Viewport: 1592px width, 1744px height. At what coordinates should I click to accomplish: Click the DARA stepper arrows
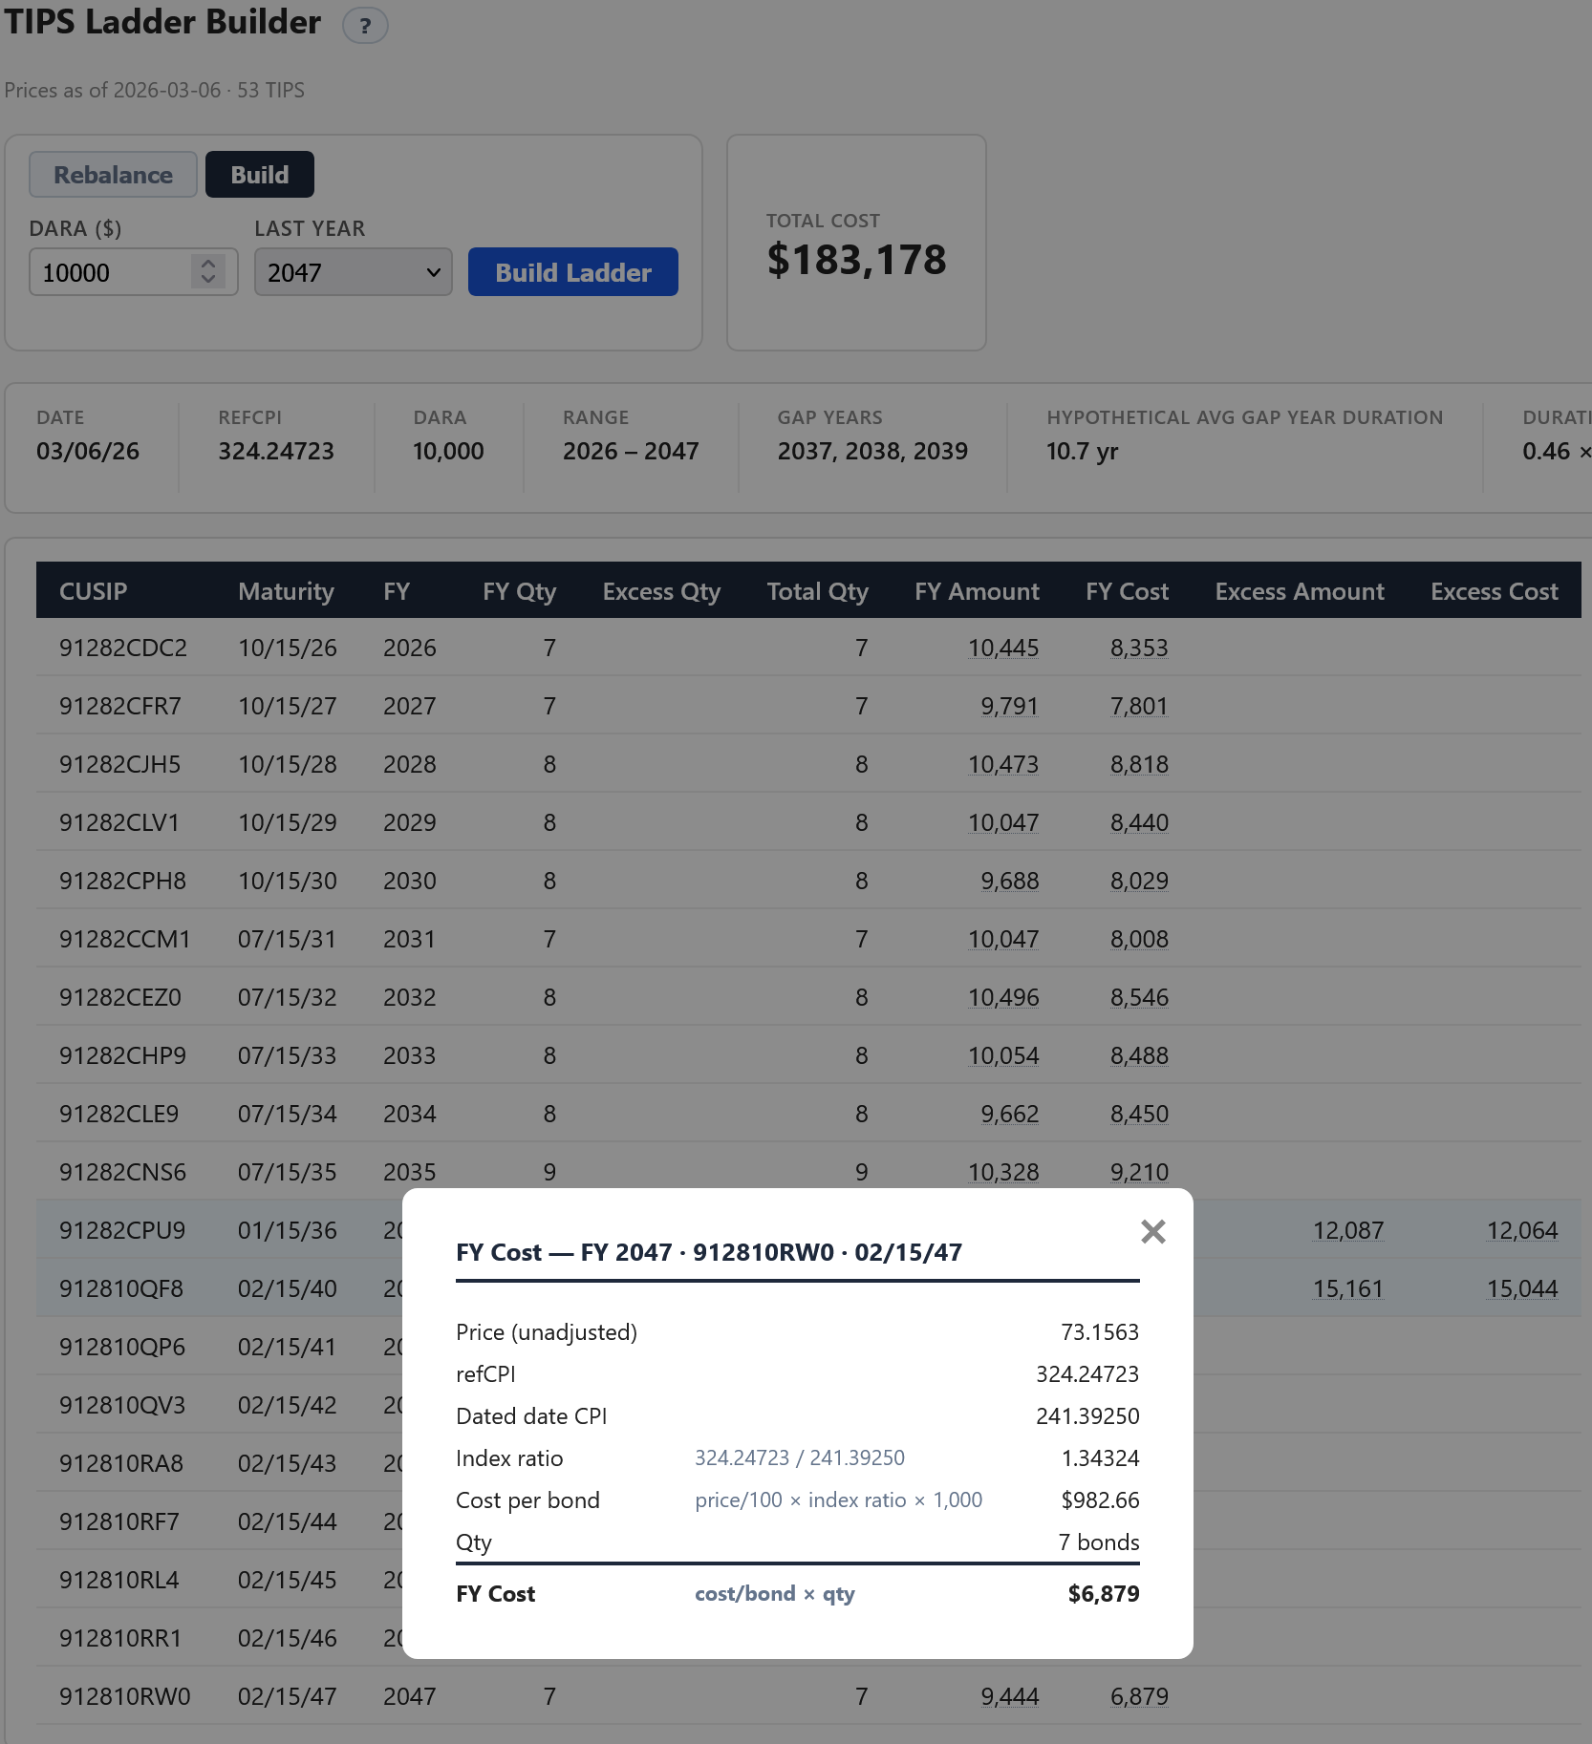pyautogui.click(x=208, y=272)
